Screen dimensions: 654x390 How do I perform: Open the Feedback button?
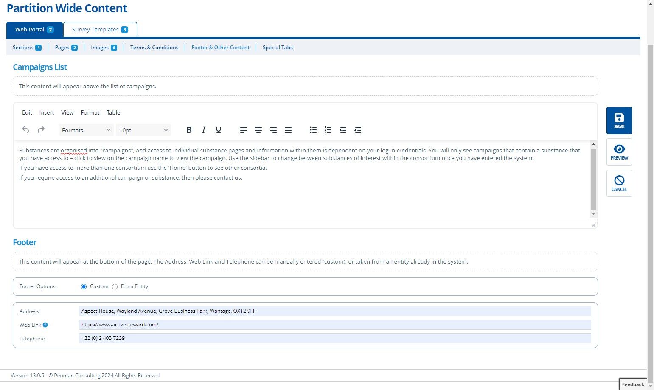click(x=633, y=384)
